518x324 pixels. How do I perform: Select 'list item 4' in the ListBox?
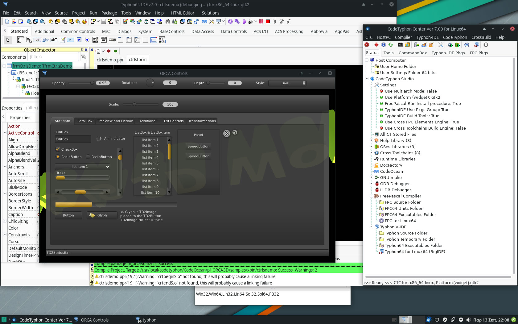tap(150, 157)
